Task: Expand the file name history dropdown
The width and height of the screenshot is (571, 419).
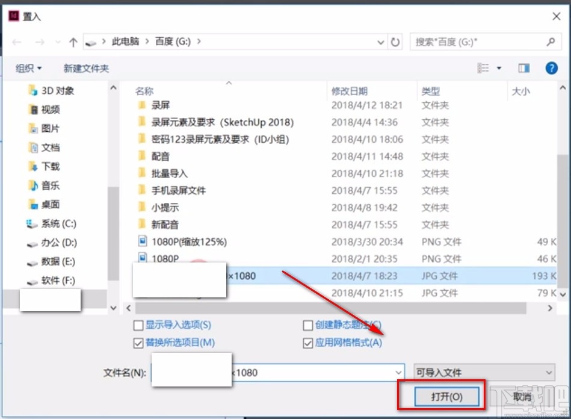Action: coord(398,373)
